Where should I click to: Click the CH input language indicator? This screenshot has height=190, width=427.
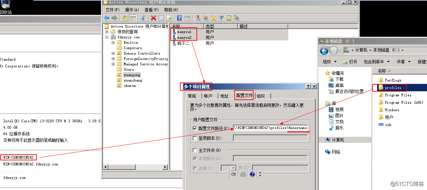pos(234,174)
